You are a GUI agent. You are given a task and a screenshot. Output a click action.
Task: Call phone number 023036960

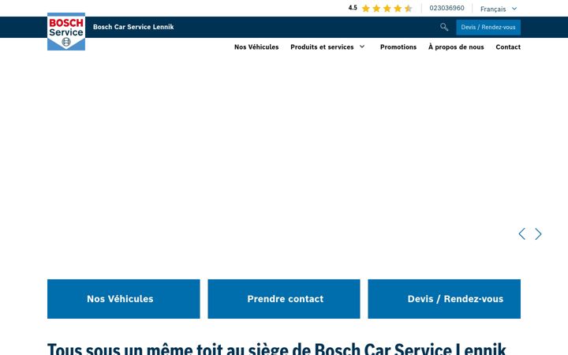tap(447, 8)
